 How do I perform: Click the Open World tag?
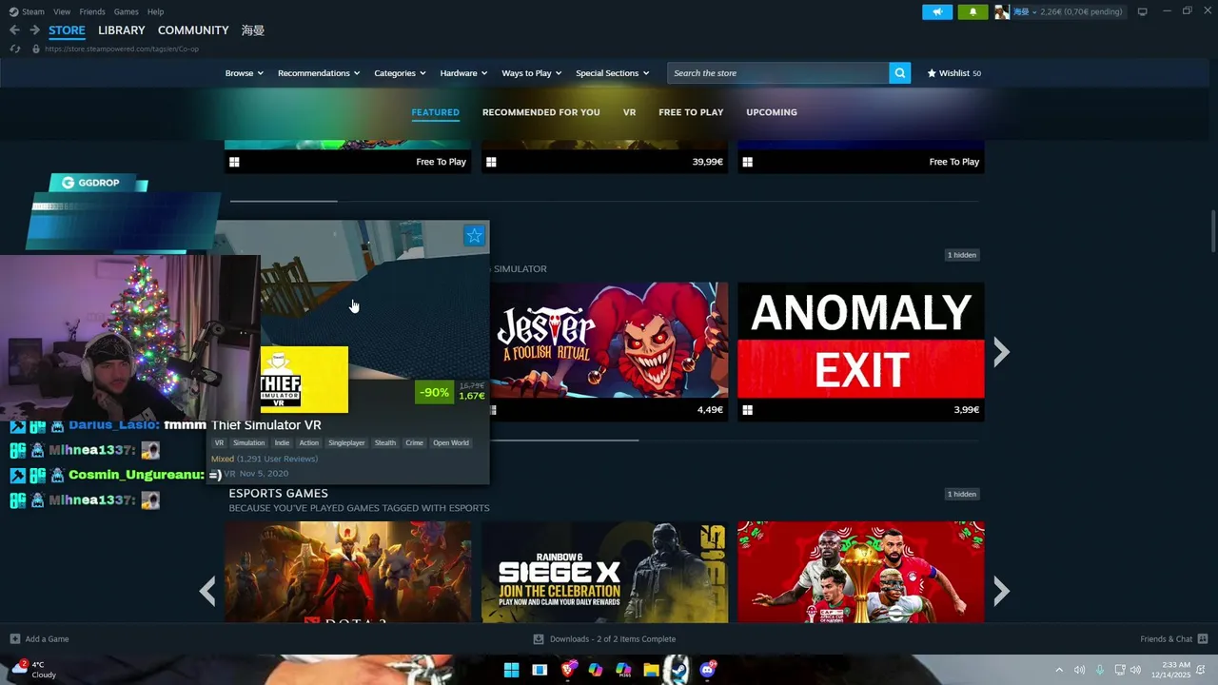click(x=451, y=442)
